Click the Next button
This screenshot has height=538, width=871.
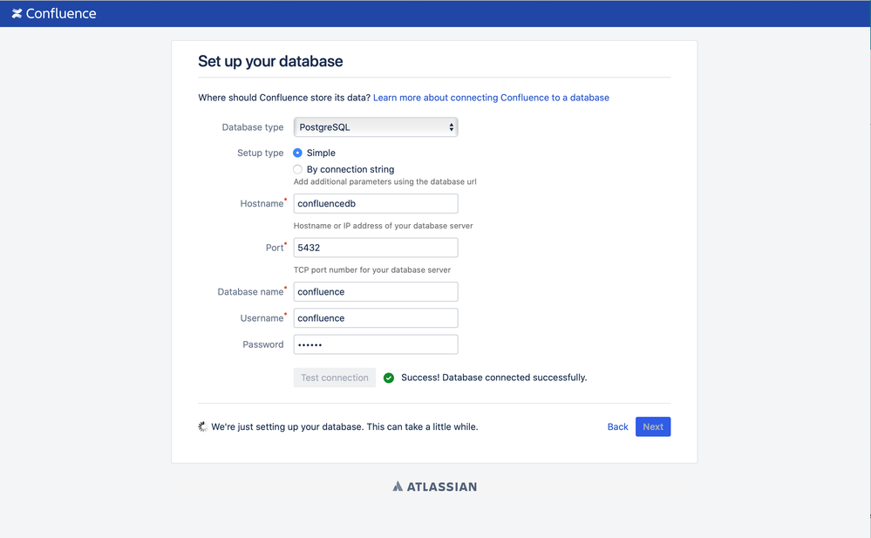[653, 427]
